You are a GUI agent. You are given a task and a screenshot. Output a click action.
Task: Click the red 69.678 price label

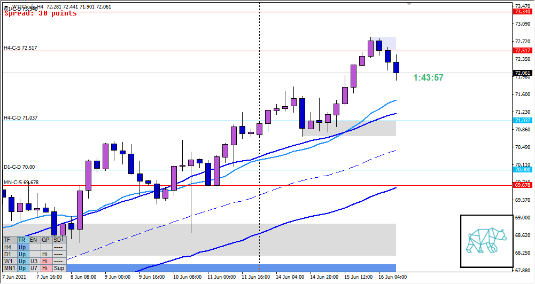point(521,185)
